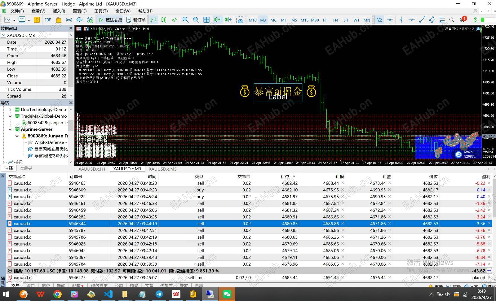Switch chart to bar chart view
The height and width of the screenshot is (301, 496).
pyautogui.click(x=153, y=20)
